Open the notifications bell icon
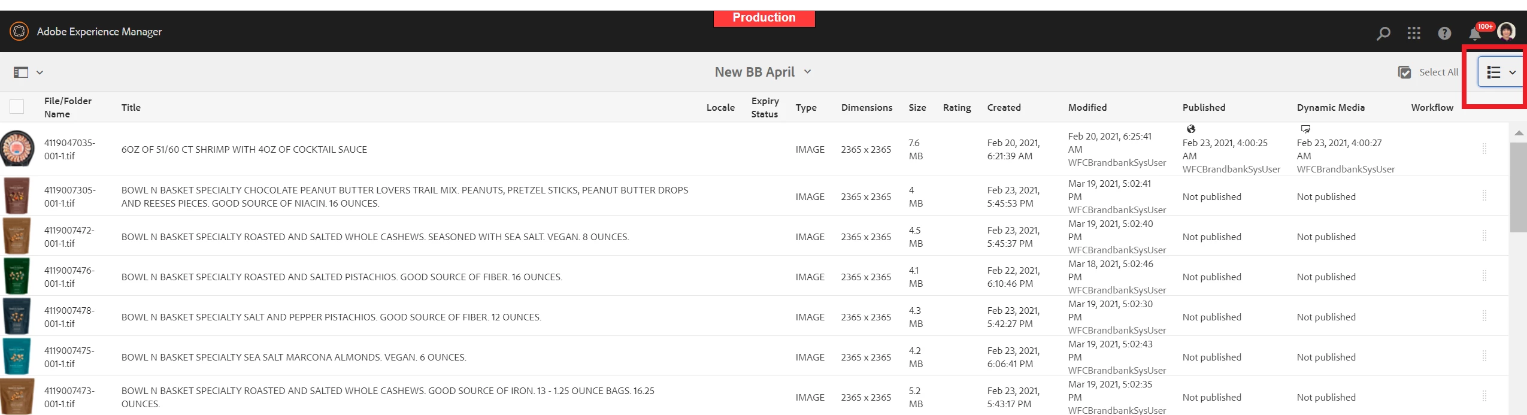 point(1475,34)
